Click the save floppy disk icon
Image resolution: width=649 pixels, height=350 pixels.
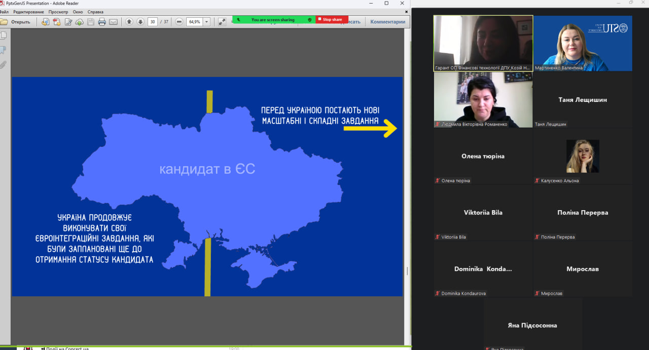[91, 22]
